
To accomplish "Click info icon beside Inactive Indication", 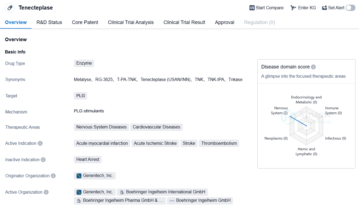I will tap(43, 160).
